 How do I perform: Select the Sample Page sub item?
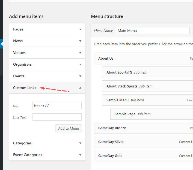click(x=125, y=114)
